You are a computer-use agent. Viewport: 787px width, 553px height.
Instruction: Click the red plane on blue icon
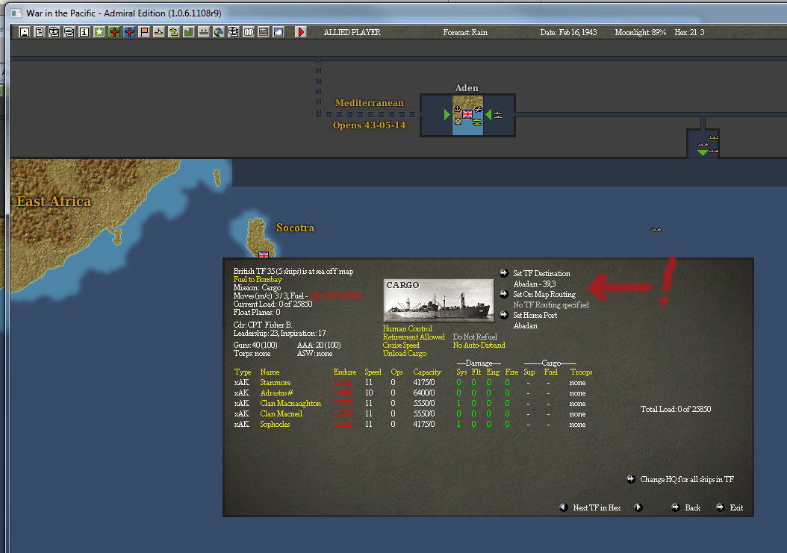[129, 32]
